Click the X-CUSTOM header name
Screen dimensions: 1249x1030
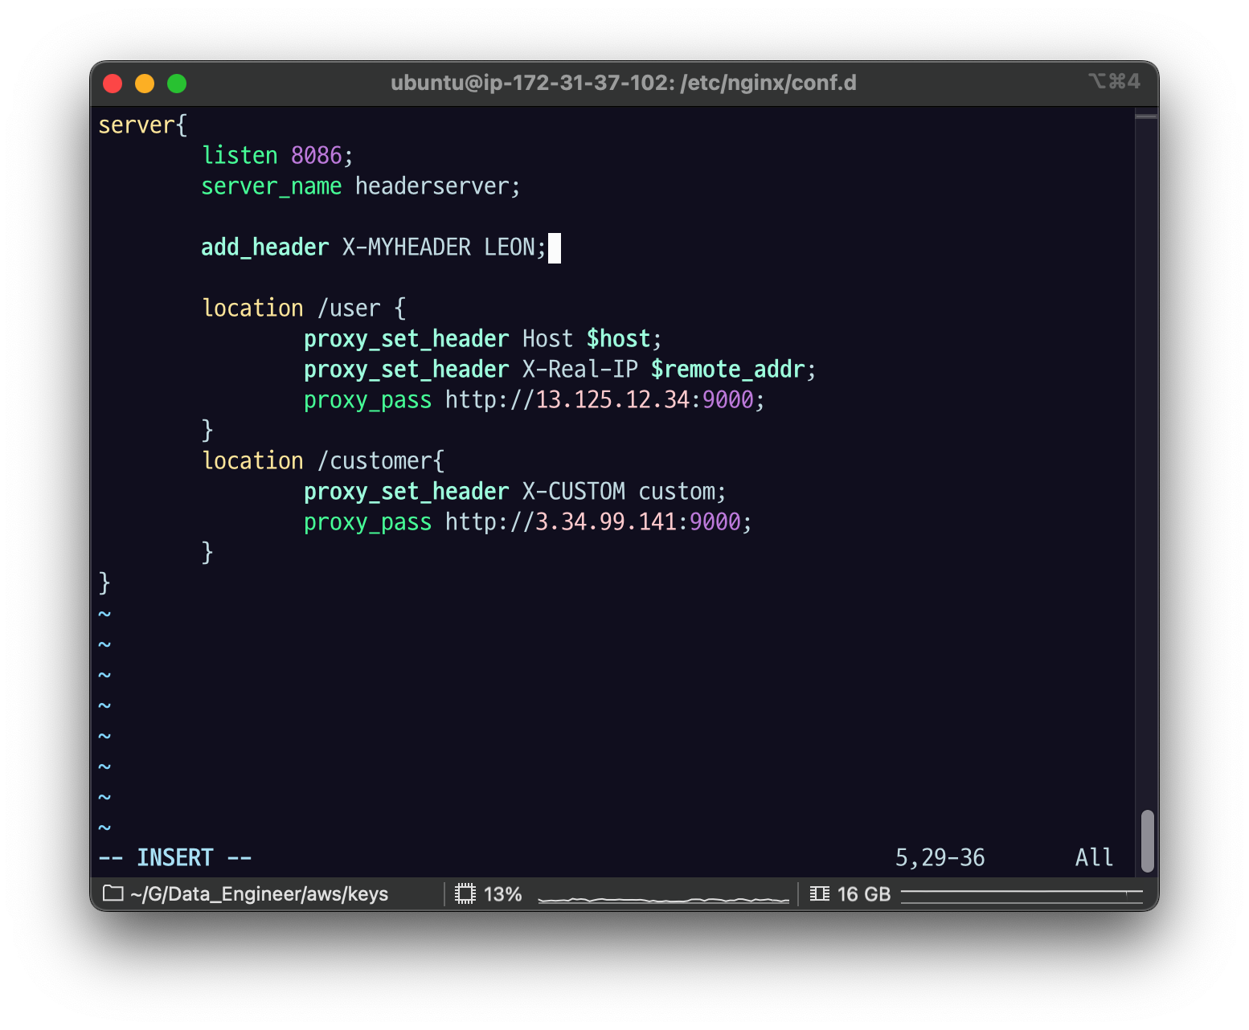tap(574, 492)
